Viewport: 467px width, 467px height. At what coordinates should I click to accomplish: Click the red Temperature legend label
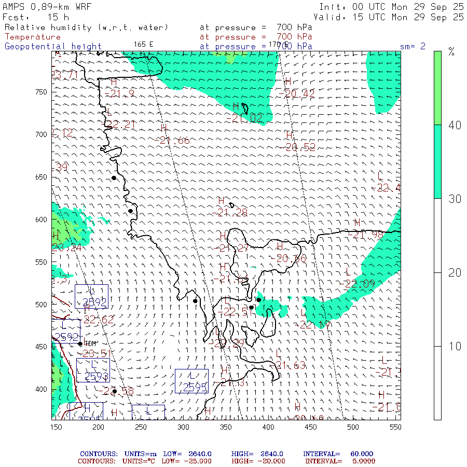tap(33, 37)
